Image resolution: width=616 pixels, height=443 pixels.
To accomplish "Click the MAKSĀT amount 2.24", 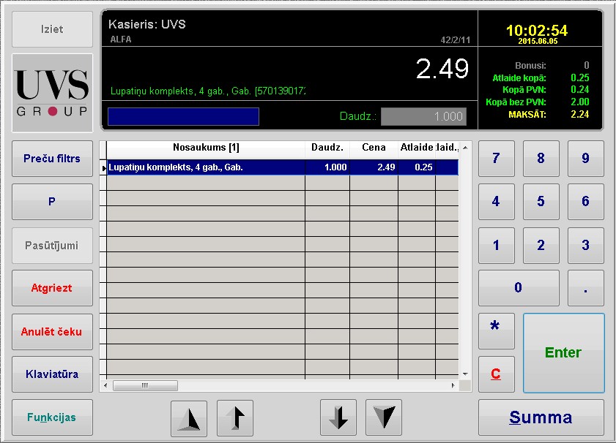I will click(x=580, y=115).
